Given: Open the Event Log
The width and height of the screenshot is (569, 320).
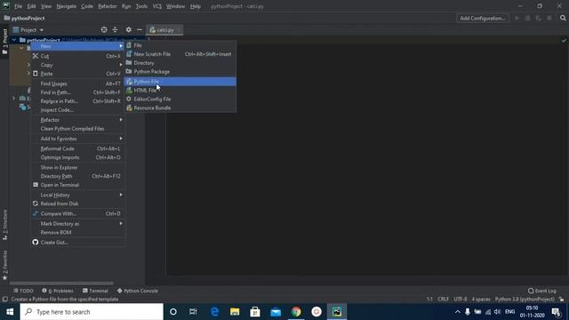Looking at the screenshot, I should (x=542, y=291).
